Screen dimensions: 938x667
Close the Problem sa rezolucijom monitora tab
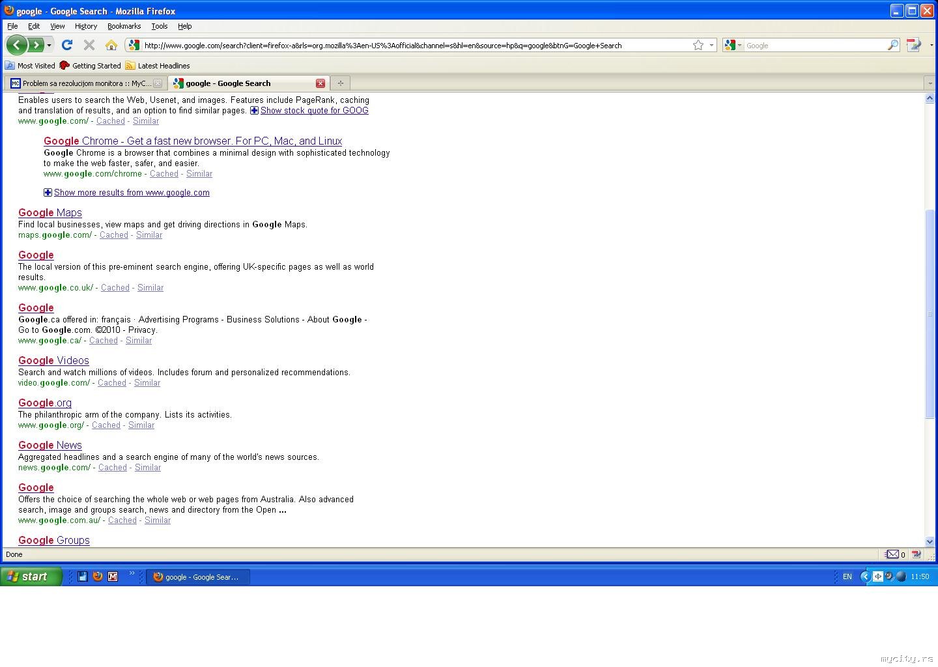(157, 83)
